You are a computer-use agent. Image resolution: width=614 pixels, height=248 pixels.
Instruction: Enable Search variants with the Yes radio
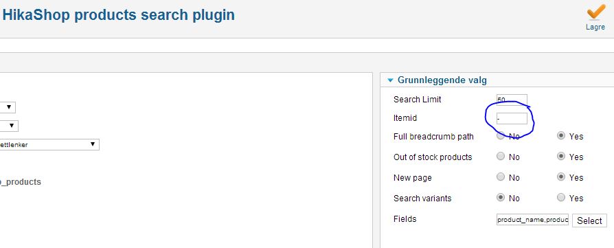[x=561, y=198]
